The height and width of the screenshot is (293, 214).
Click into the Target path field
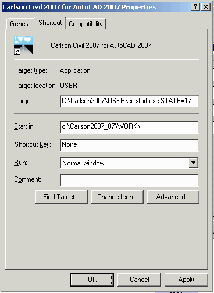[x=130, y=101]
